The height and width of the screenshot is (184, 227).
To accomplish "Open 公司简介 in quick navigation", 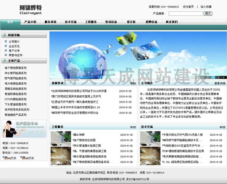I will click(x=14, y=42).
